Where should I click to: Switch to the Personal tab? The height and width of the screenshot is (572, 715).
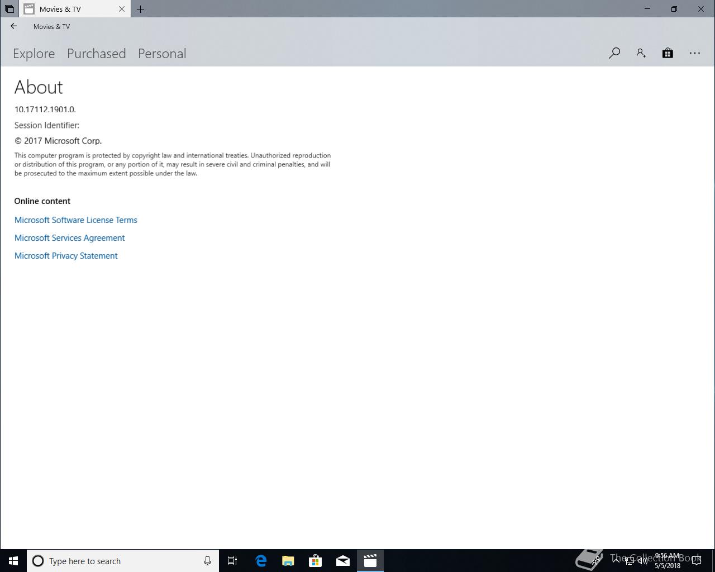pos(162,54)
